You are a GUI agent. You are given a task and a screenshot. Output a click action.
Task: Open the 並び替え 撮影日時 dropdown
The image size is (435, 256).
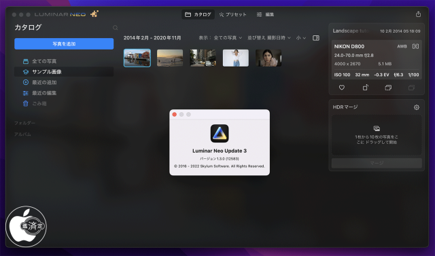coord(269,37)
